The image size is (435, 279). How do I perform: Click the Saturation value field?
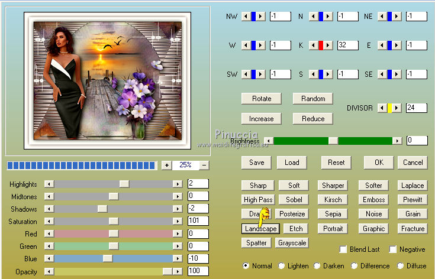(x=198, y=221)
